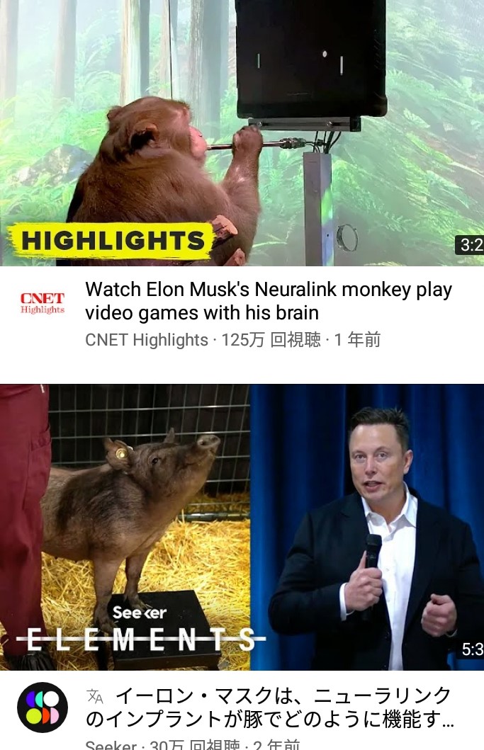
Task: Play the Neuralink monkey video thumbnail
Action: point(242,133)
